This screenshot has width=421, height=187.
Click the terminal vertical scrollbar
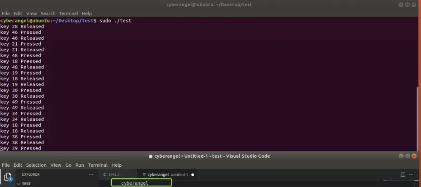tap(418, 117)
